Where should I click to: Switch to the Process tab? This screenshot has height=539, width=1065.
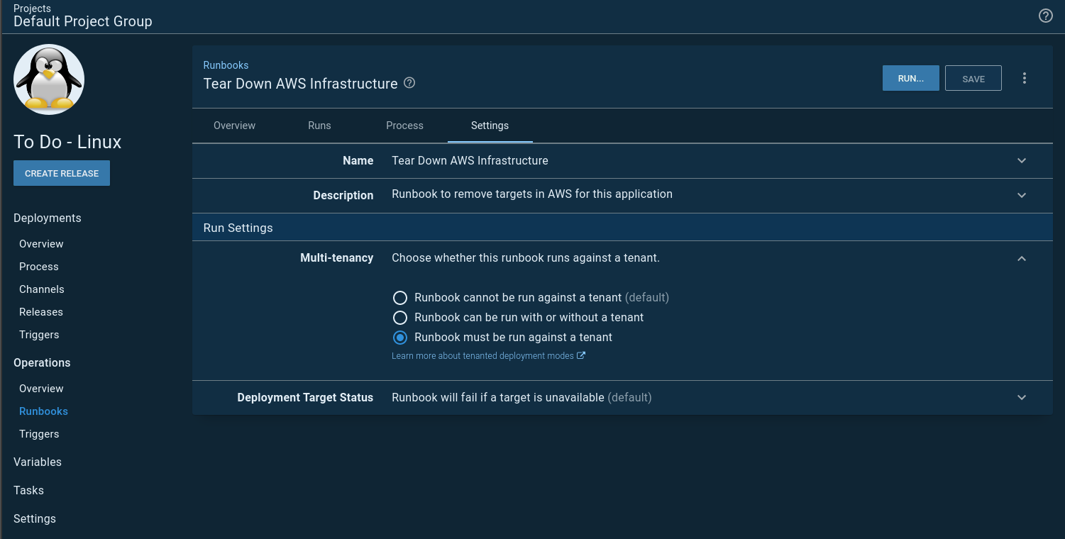[x=404, y=126]
